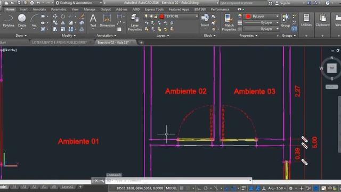Activate the Stretch tool in Modify panel
The width and height of the screenshot is (341, 192).
pyautogui.click(x=55, y=29)
